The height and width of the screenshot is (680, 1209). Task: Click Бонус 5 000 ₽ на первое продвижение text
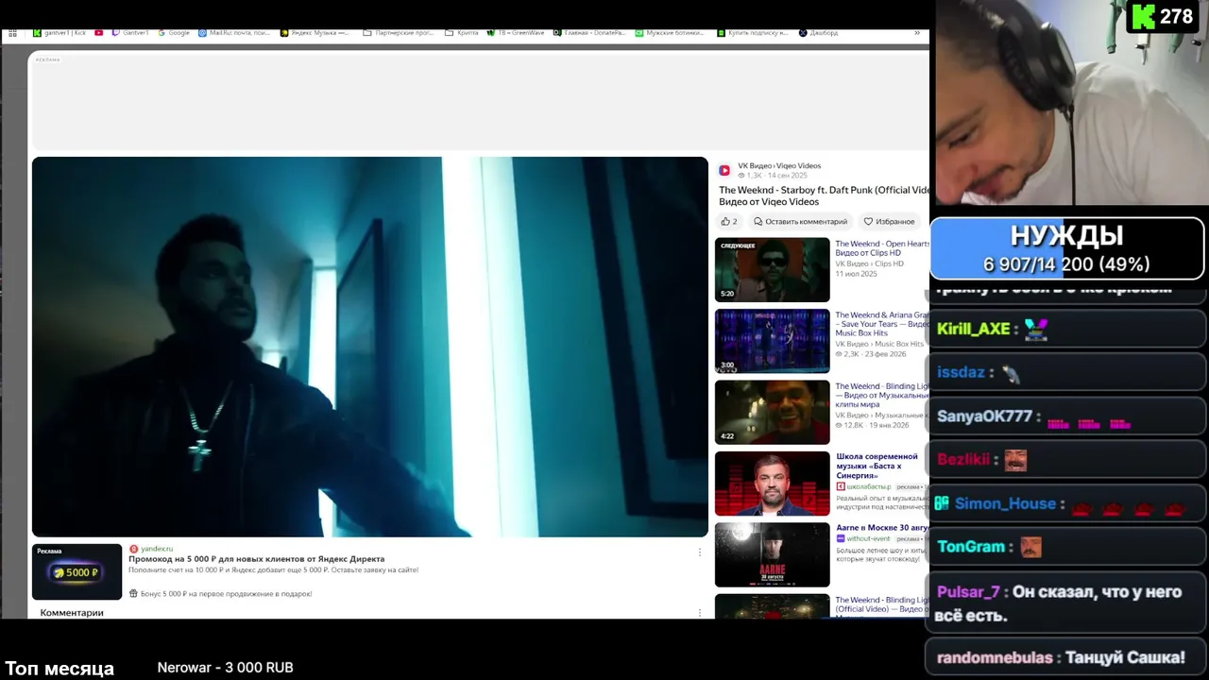227,594
